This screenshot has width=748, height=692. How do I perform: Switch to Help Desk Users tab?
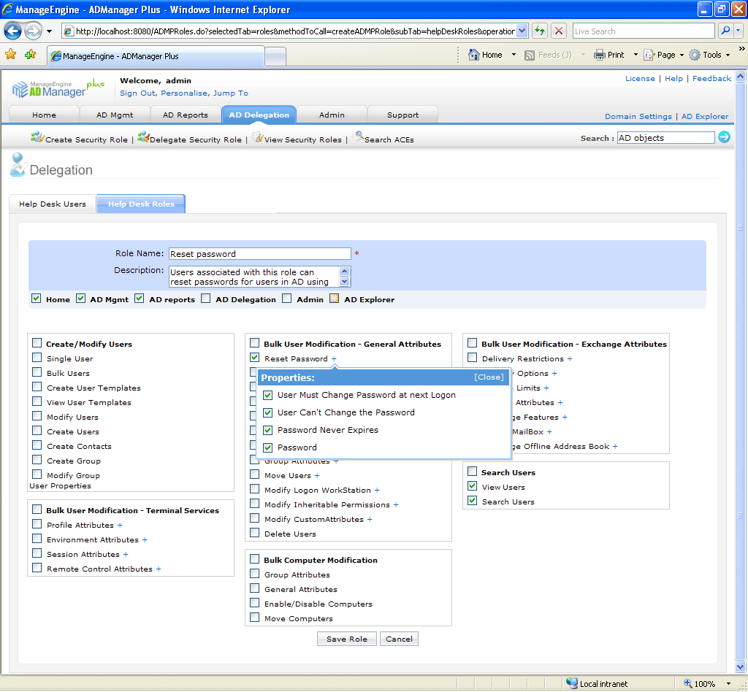click(53, 204)
